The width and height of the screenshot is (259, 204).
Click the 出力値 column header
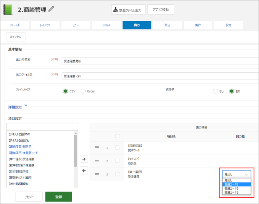point(240,136)
